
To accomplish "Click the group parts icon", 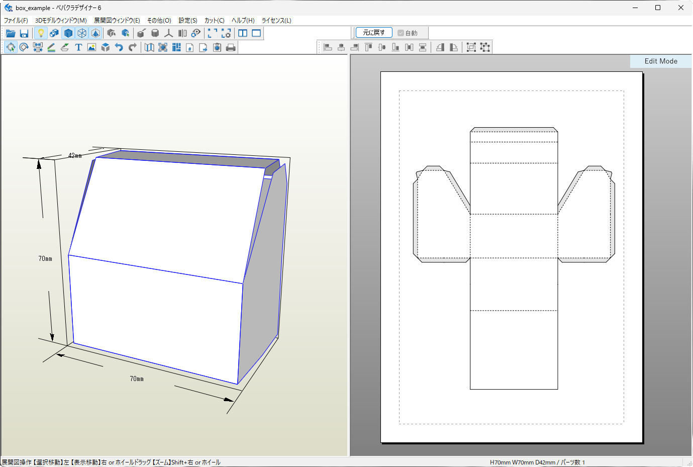I will click(471, 47).
